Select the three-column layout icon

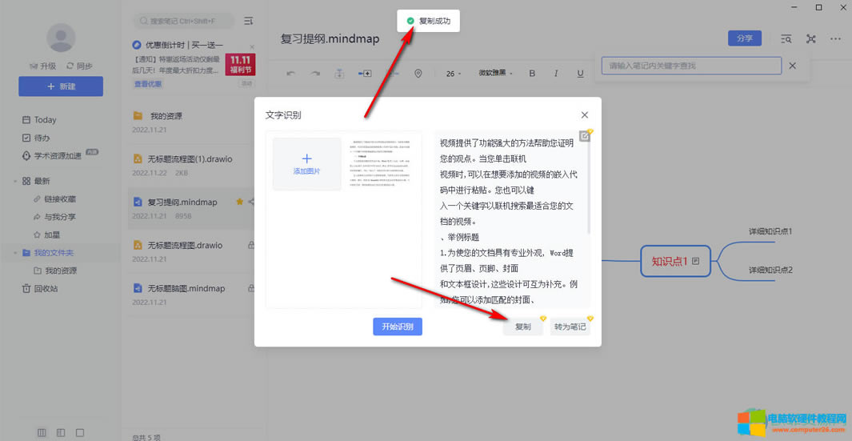(x=42, y=432)
